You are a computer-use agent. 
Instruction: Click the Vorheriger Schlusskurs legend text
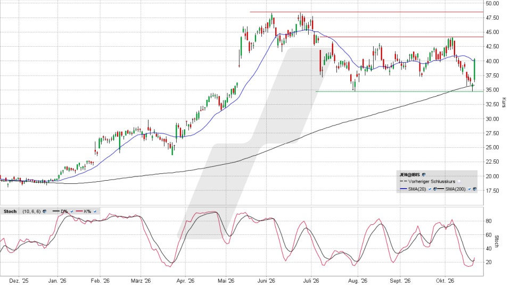pyautogui.click(x=432, y=182)
